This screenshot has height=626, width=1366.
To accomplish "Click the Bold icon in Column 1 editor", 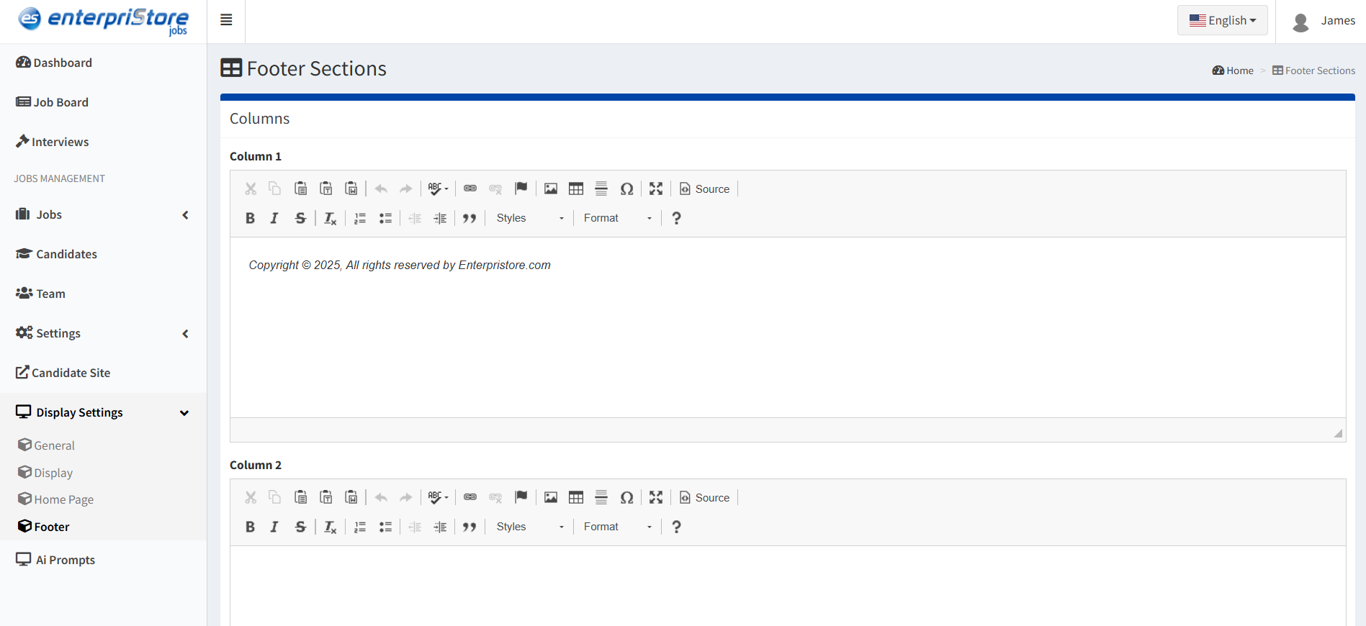I will point(250,218).
